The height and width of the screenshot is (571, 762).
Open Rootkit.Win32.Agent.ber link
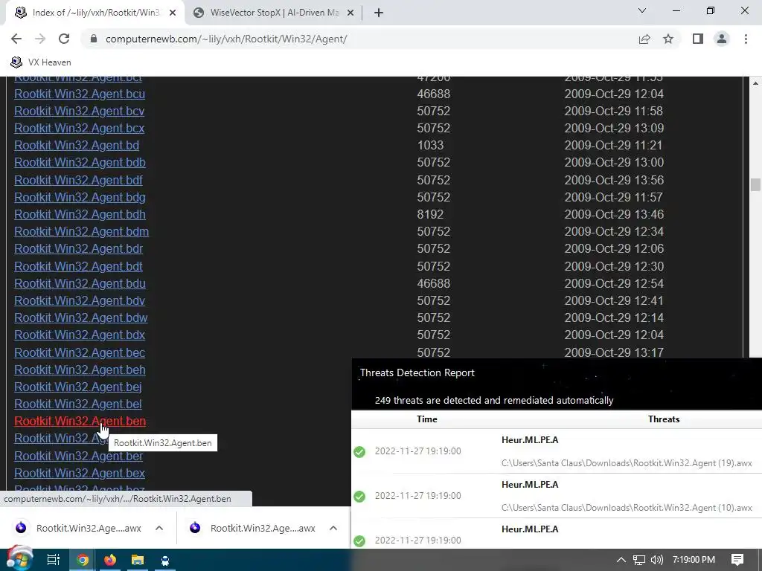(x=79, y=456)
